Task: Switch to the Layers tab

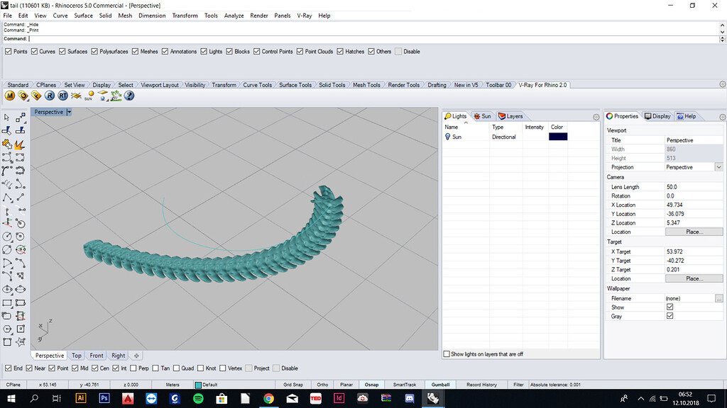Action: [511, 116]
